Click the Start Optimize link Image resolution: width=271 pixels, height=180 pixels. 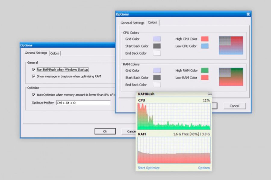tap(148, 168)
